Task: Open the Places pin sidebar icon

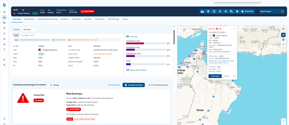Action: tap(4, 28)
